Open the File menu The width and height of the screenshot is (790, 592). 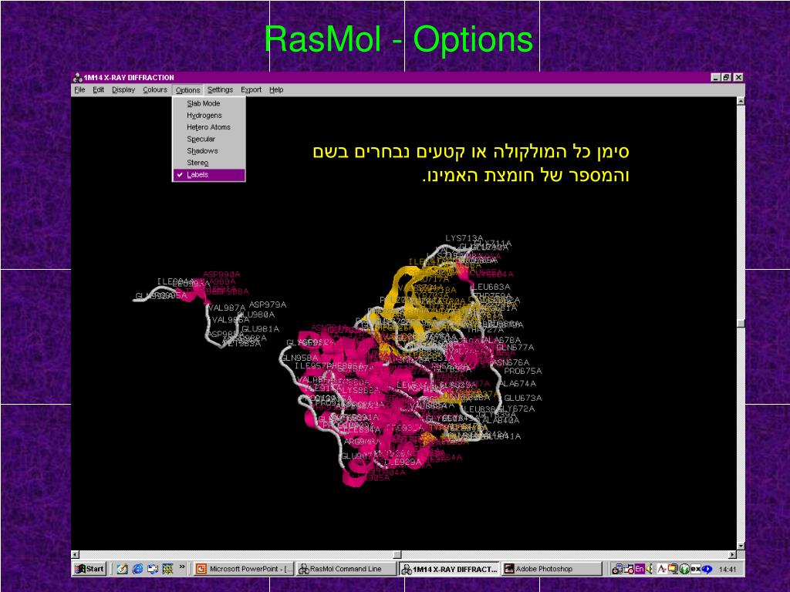[x=79, y=89]
